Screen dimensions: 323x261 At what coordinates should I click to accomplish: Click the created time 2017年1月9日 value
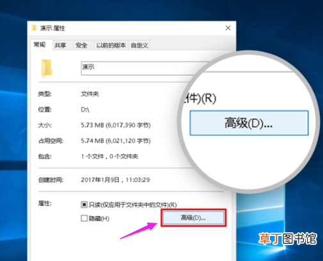pyautogui.click(x=115, y=180)
